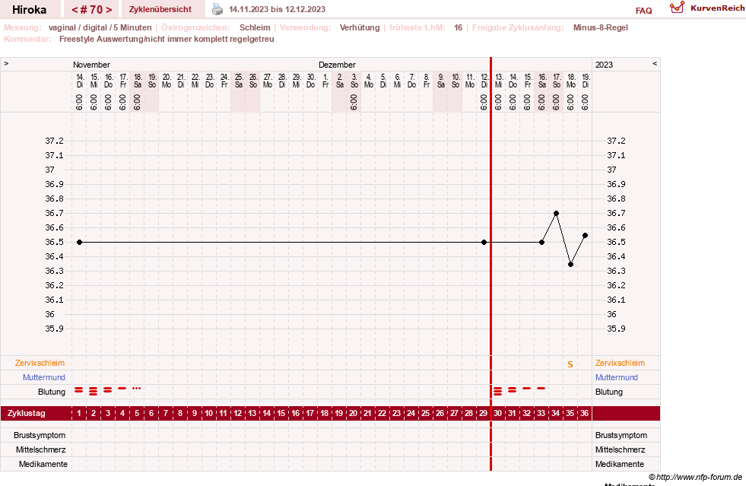Click the heavy bleeding symbol on cycle day 30
The image size is (746, 486).
click(x=497, y=391)
